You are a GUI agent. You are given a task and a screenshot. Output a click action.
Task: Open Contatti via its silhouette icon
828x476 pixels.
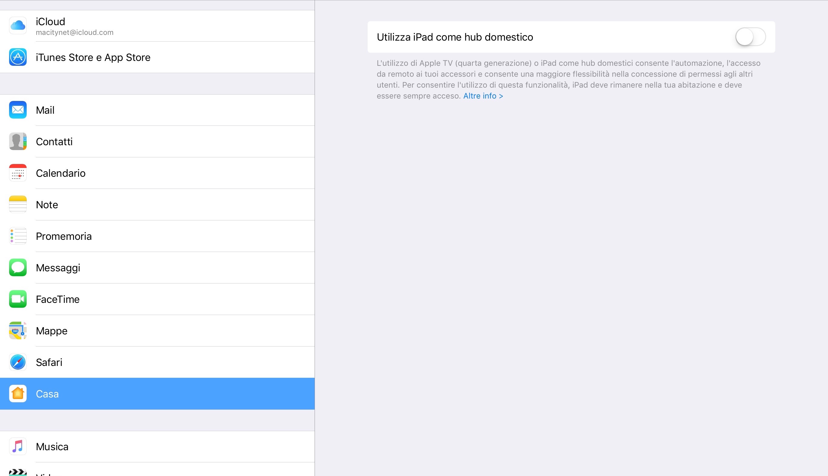(18, 141)
